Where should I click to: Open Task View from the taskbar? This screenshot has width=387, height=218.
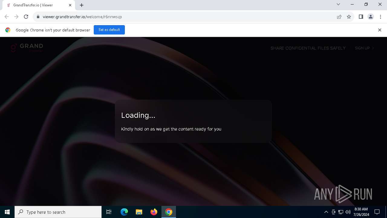tap(109, 212)
